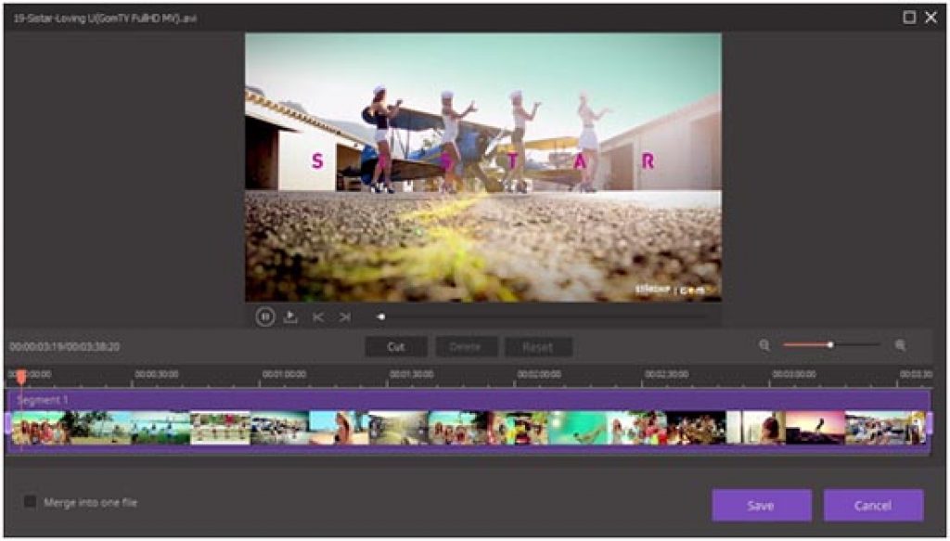Open the Cut function
This screenshot has height=541, width=950.
pos(395,345)
